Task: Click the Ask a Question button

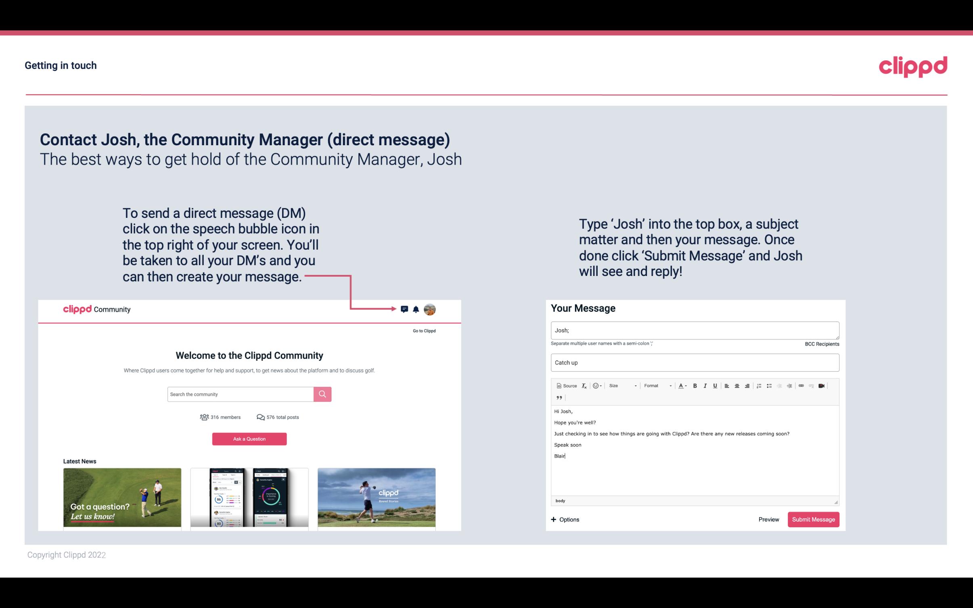Action: [250, 438]
